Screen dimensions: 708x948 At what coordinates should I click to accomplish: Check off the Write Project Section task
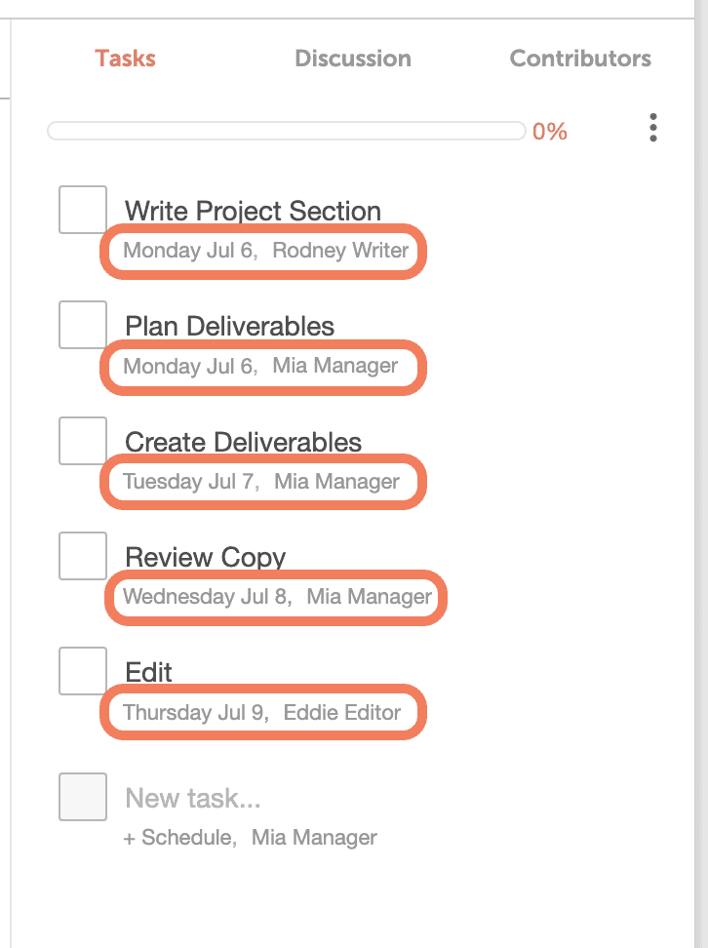coord(82,208)
